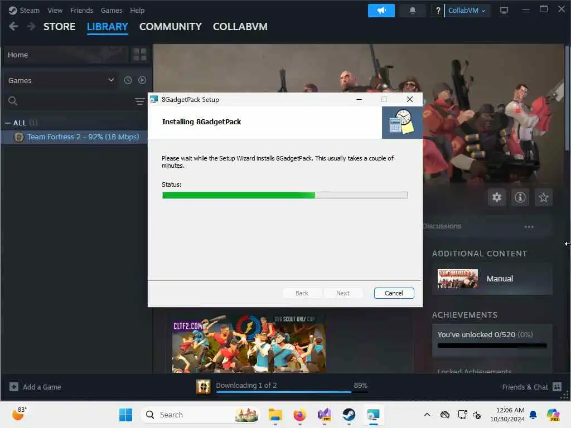
Task: Open the Friends & Chat grid icon
Action: tap(557, 387)
